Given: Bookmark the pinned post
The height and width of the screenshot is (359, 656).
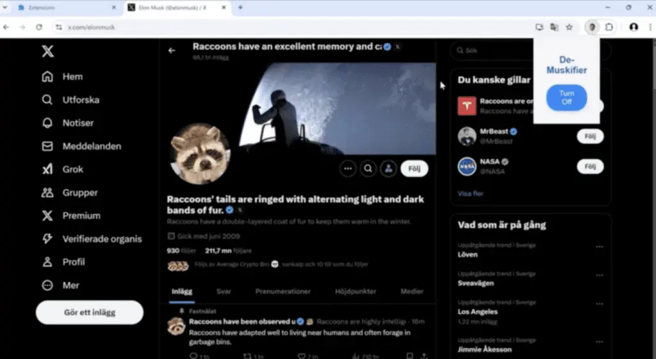Looking at the screenshot, I should tap(409, 356).
